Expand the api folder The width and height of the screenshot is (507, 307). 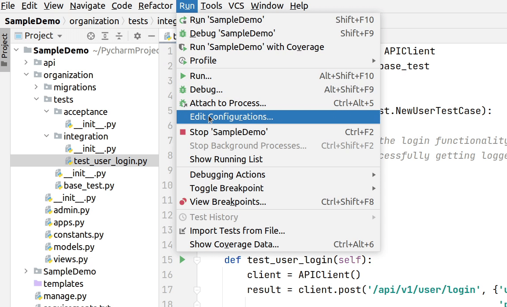pos(26,63)
